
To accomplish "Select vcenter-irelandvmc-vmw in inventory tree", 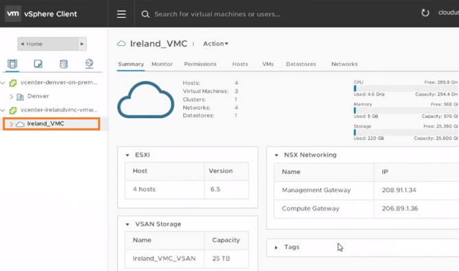I will coord(59,110).
